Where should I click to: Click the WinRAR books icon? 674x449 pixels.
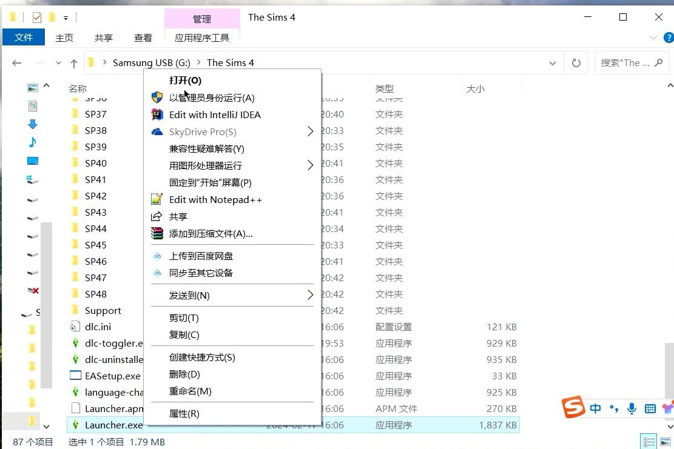point(157,233)
